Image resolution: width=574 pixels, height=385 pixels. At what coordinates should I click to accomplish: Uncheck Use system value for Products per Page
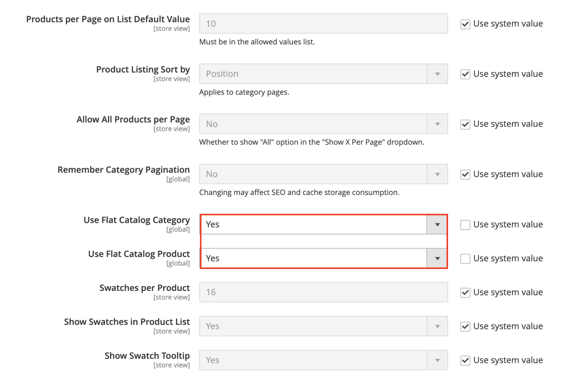465,24
